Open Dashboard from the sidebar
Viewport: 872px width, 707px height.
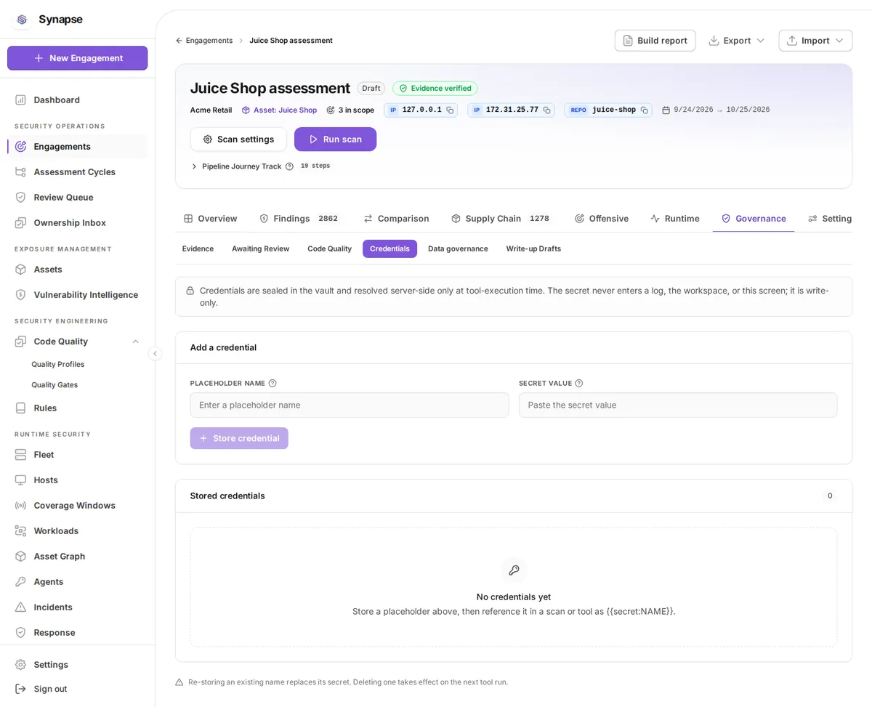point(78,100)
